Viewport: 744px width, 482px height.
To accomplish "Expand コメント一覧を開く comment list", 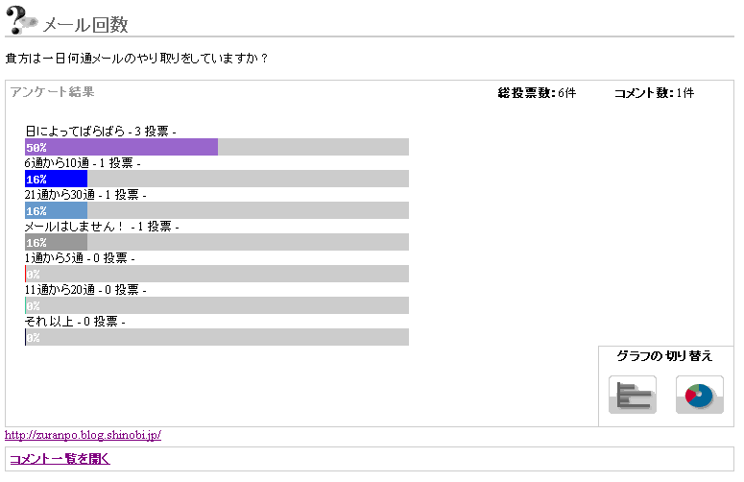I will point(60,459).
